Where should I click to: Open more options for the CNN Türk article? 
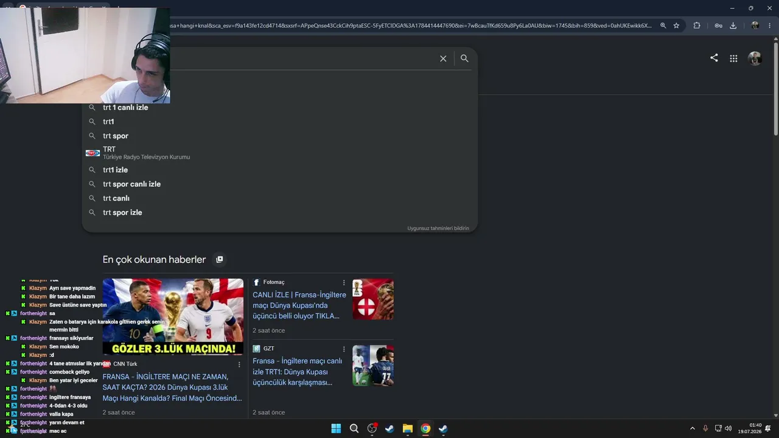pyautogui.click(x=239, y=364)
